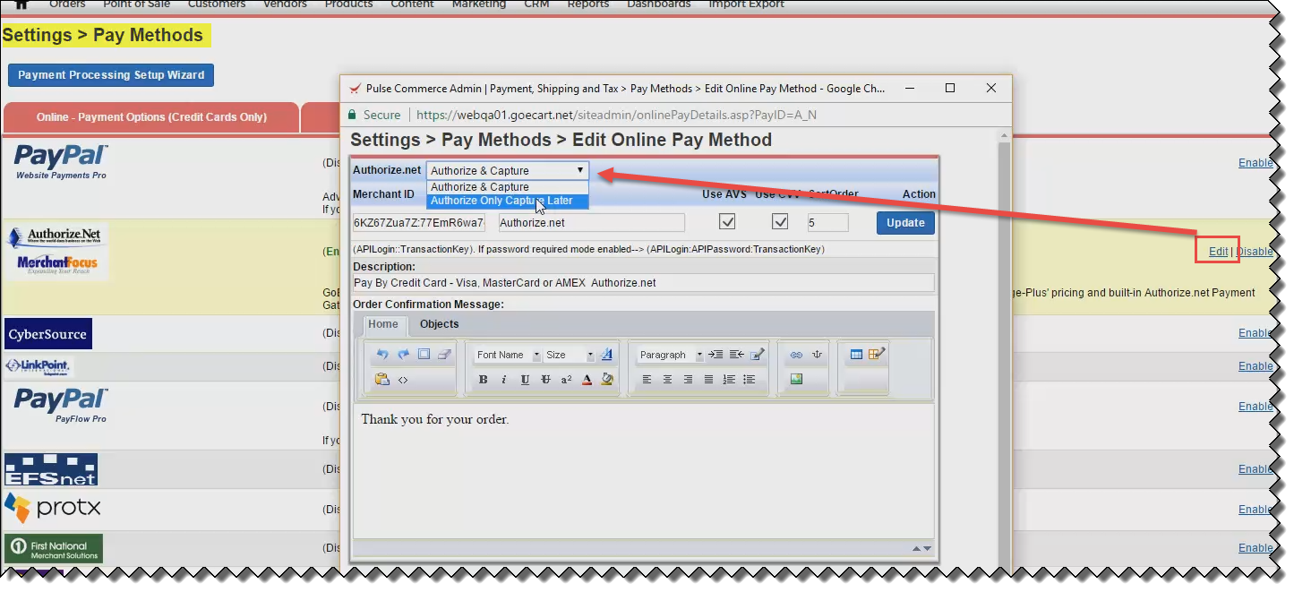Click the edit table icon with pencil
This screenshot has width=1294, height=592.
pos(877,354)
